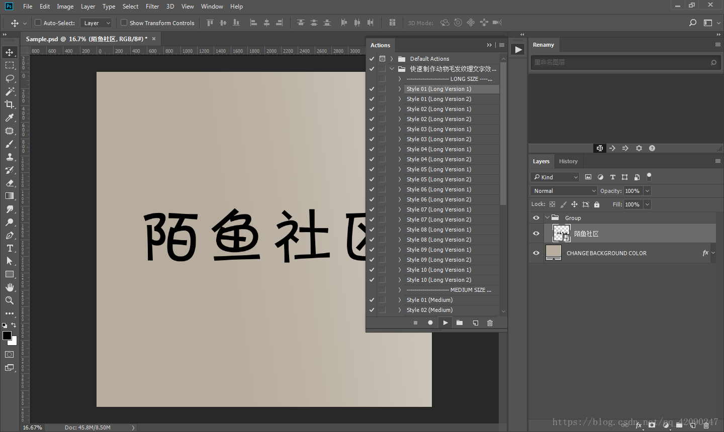Screen dimensions: 724x432
Task: Open the Opacity slider dropdown arrow
Action: click(x=648, y=191)
